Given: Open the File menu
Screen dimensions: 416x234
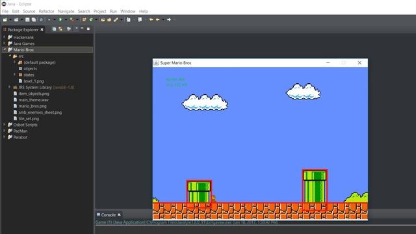Looking at the screenshot, I should click(x=5, y=12).
